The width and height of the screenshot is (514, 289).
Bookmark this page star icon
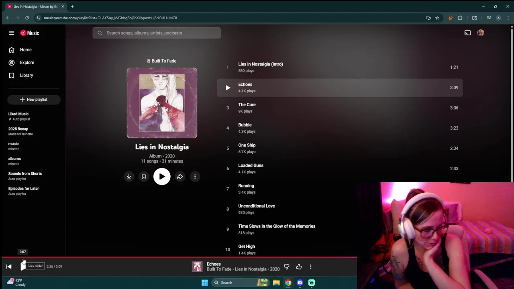pos(437,18)
